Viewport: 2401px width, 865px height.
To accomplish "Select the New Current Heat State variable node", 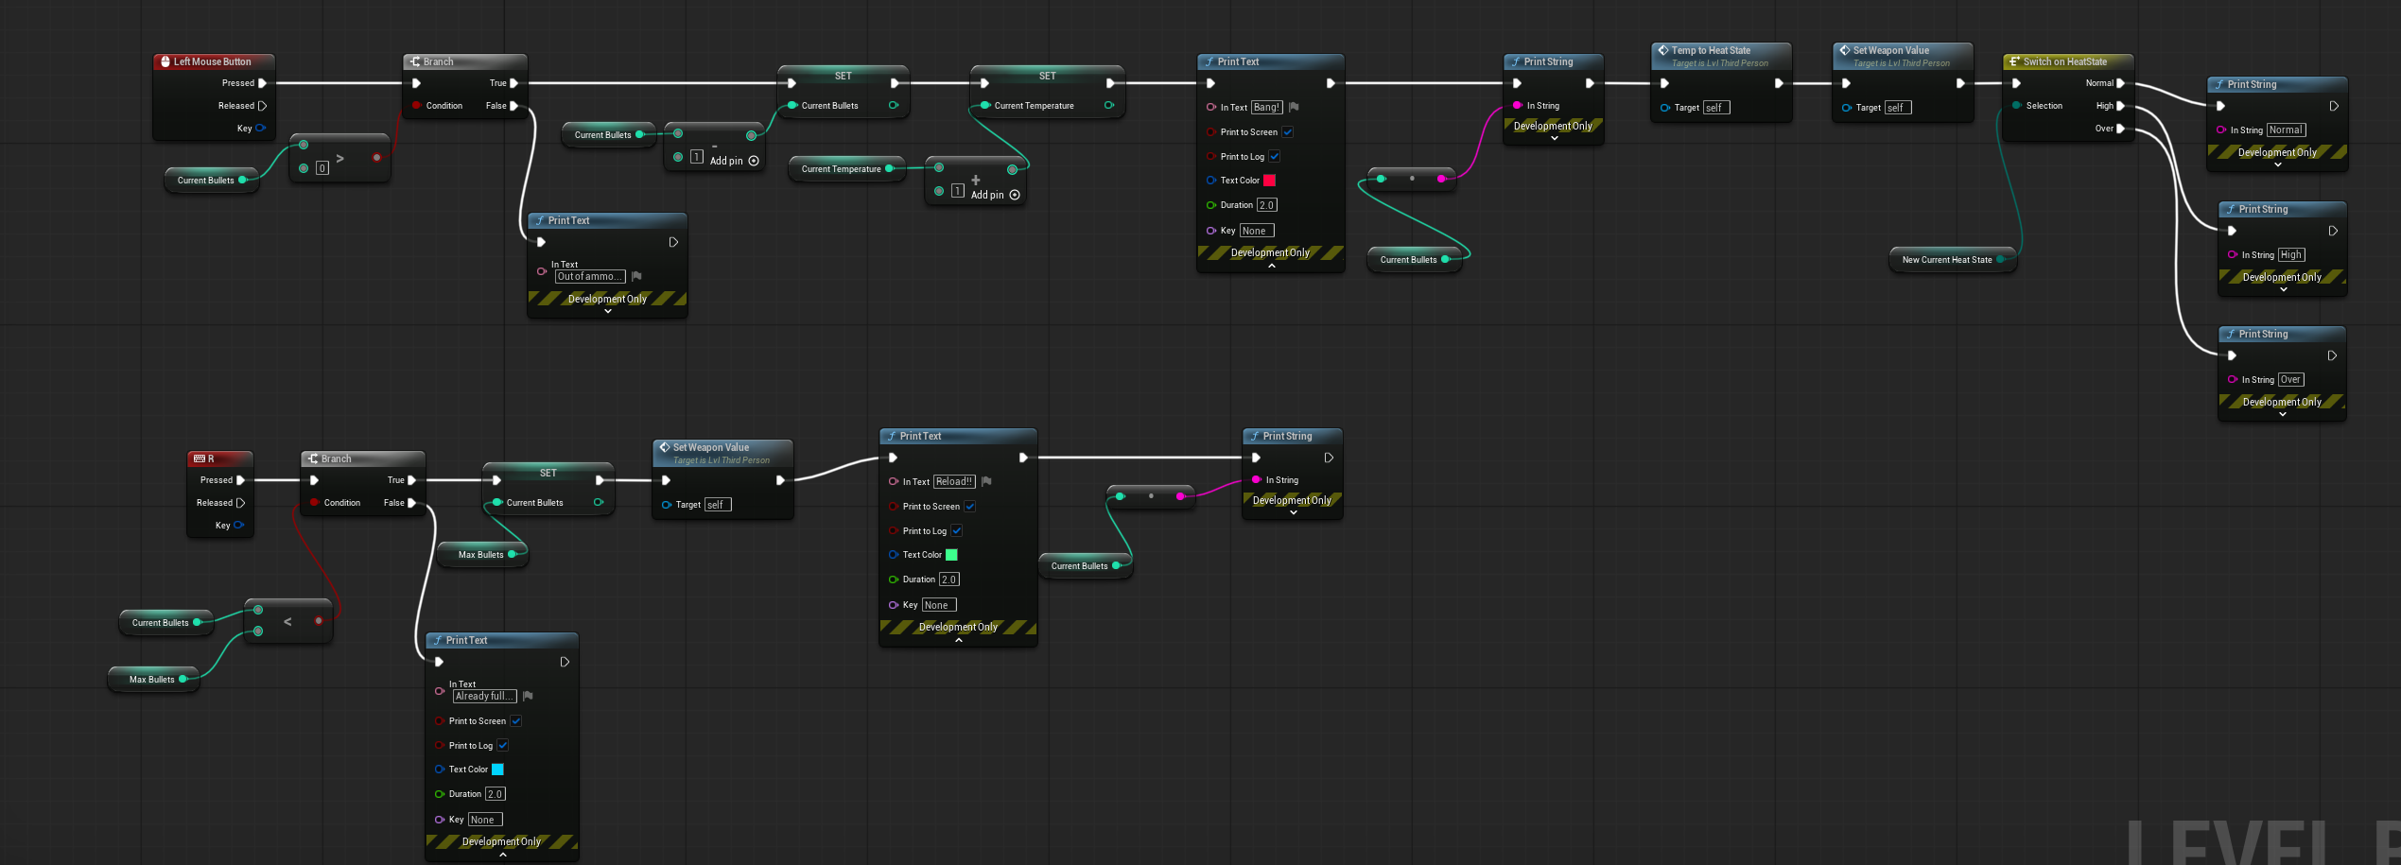I will pyautogui.click(x=1953, y=260).
